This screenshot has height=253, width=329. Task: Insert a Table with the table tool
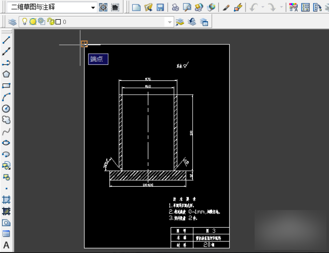click(6, 234)
